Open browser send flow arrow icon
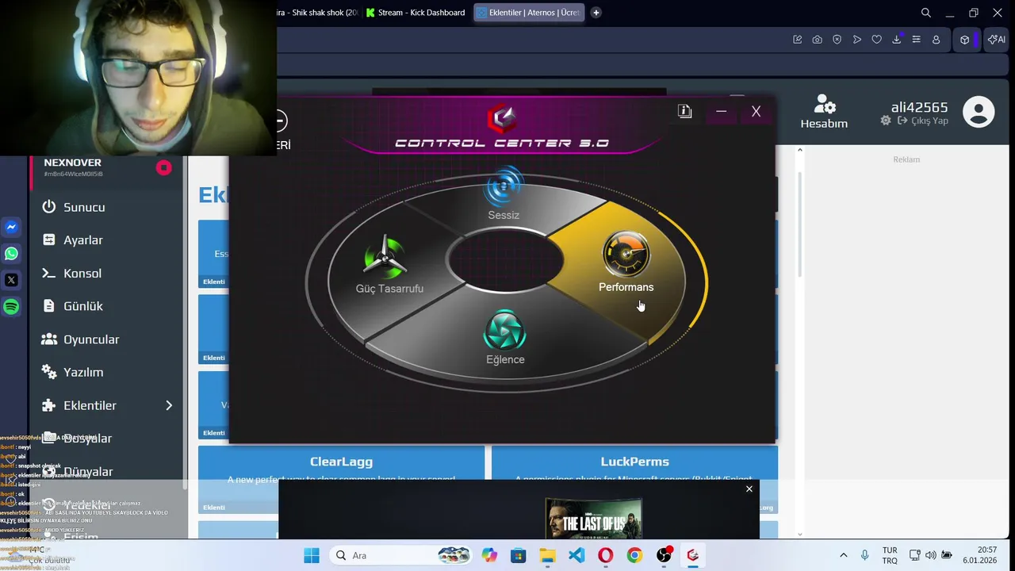The width and height of the screenshot is (1015, 571). pyautogui.click(x=857, y=40)
